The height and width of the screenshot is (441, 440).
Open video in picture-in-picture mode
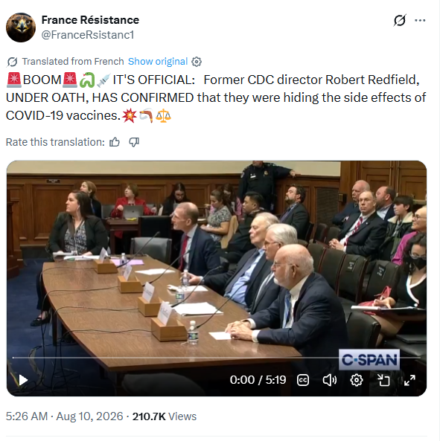[x=383, y=380]
